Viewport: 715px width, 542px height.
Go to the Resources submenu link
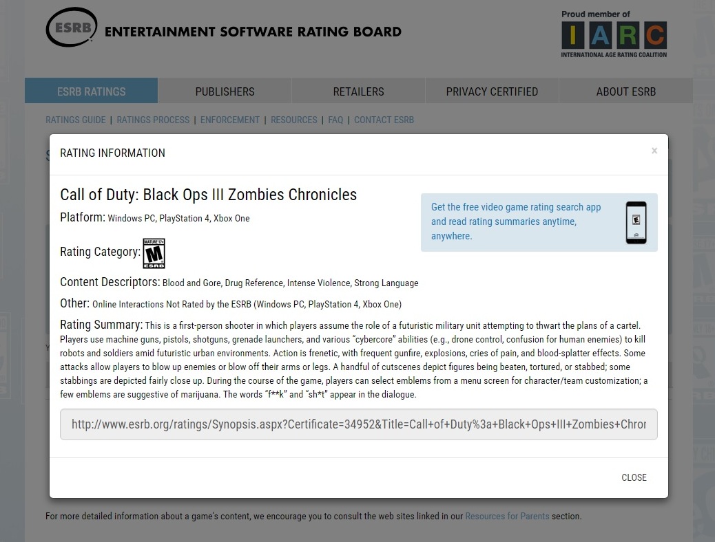tap(294, 120)
